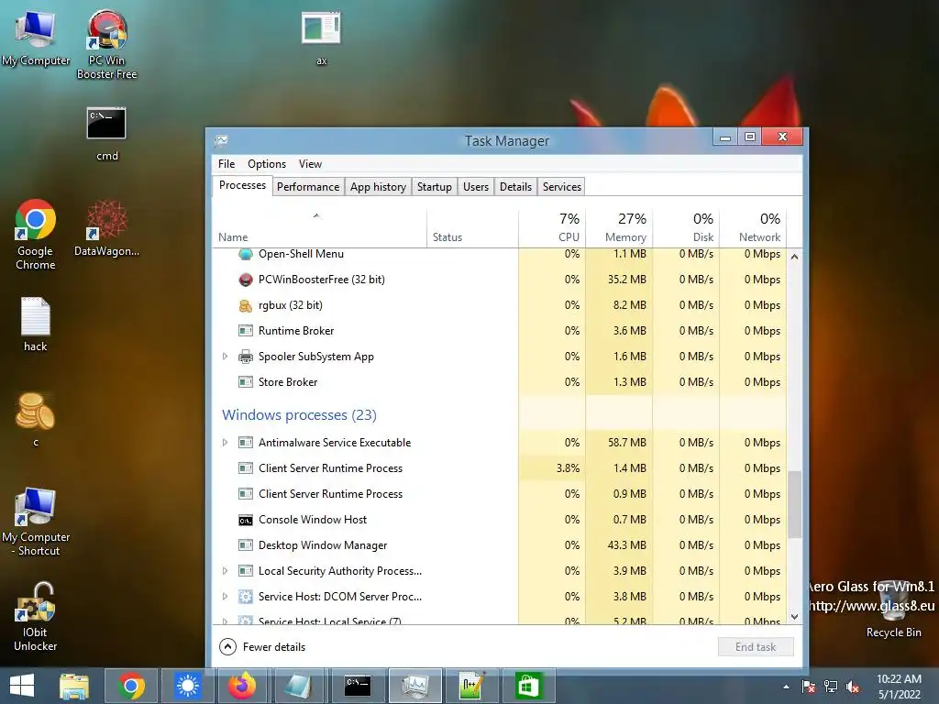The height and width of the screenshot is (704, 939).
Task: Sort by the Status column header
Action: 472,227
